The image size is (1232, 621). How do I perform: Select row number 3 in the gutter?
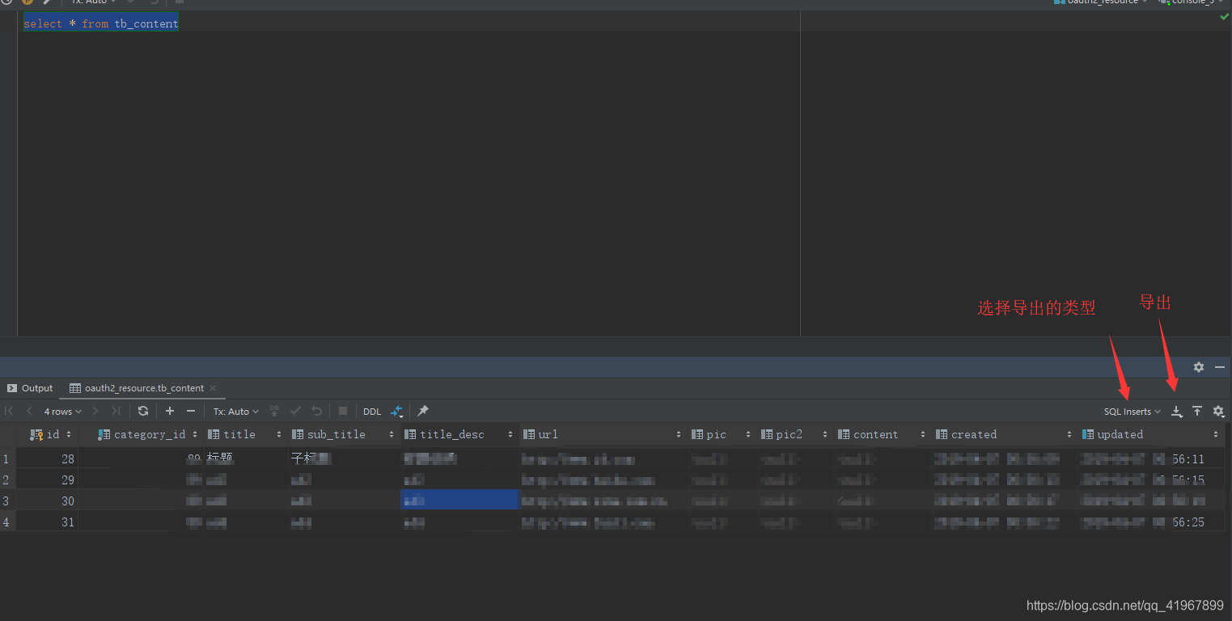[x=7, y=501]
